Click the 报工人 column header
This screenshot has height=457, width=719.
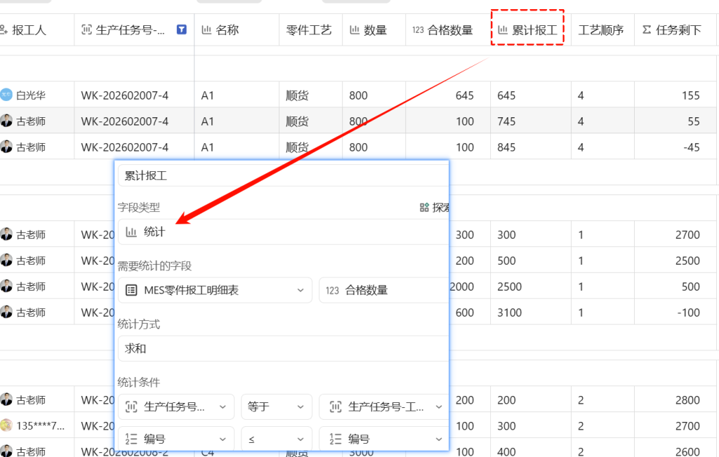point(37,29)
